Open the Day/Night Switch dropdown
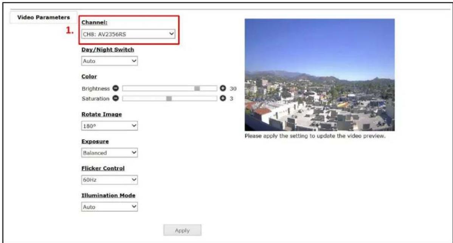The width and height of the screenshot is (453, 243). [110, 61]
